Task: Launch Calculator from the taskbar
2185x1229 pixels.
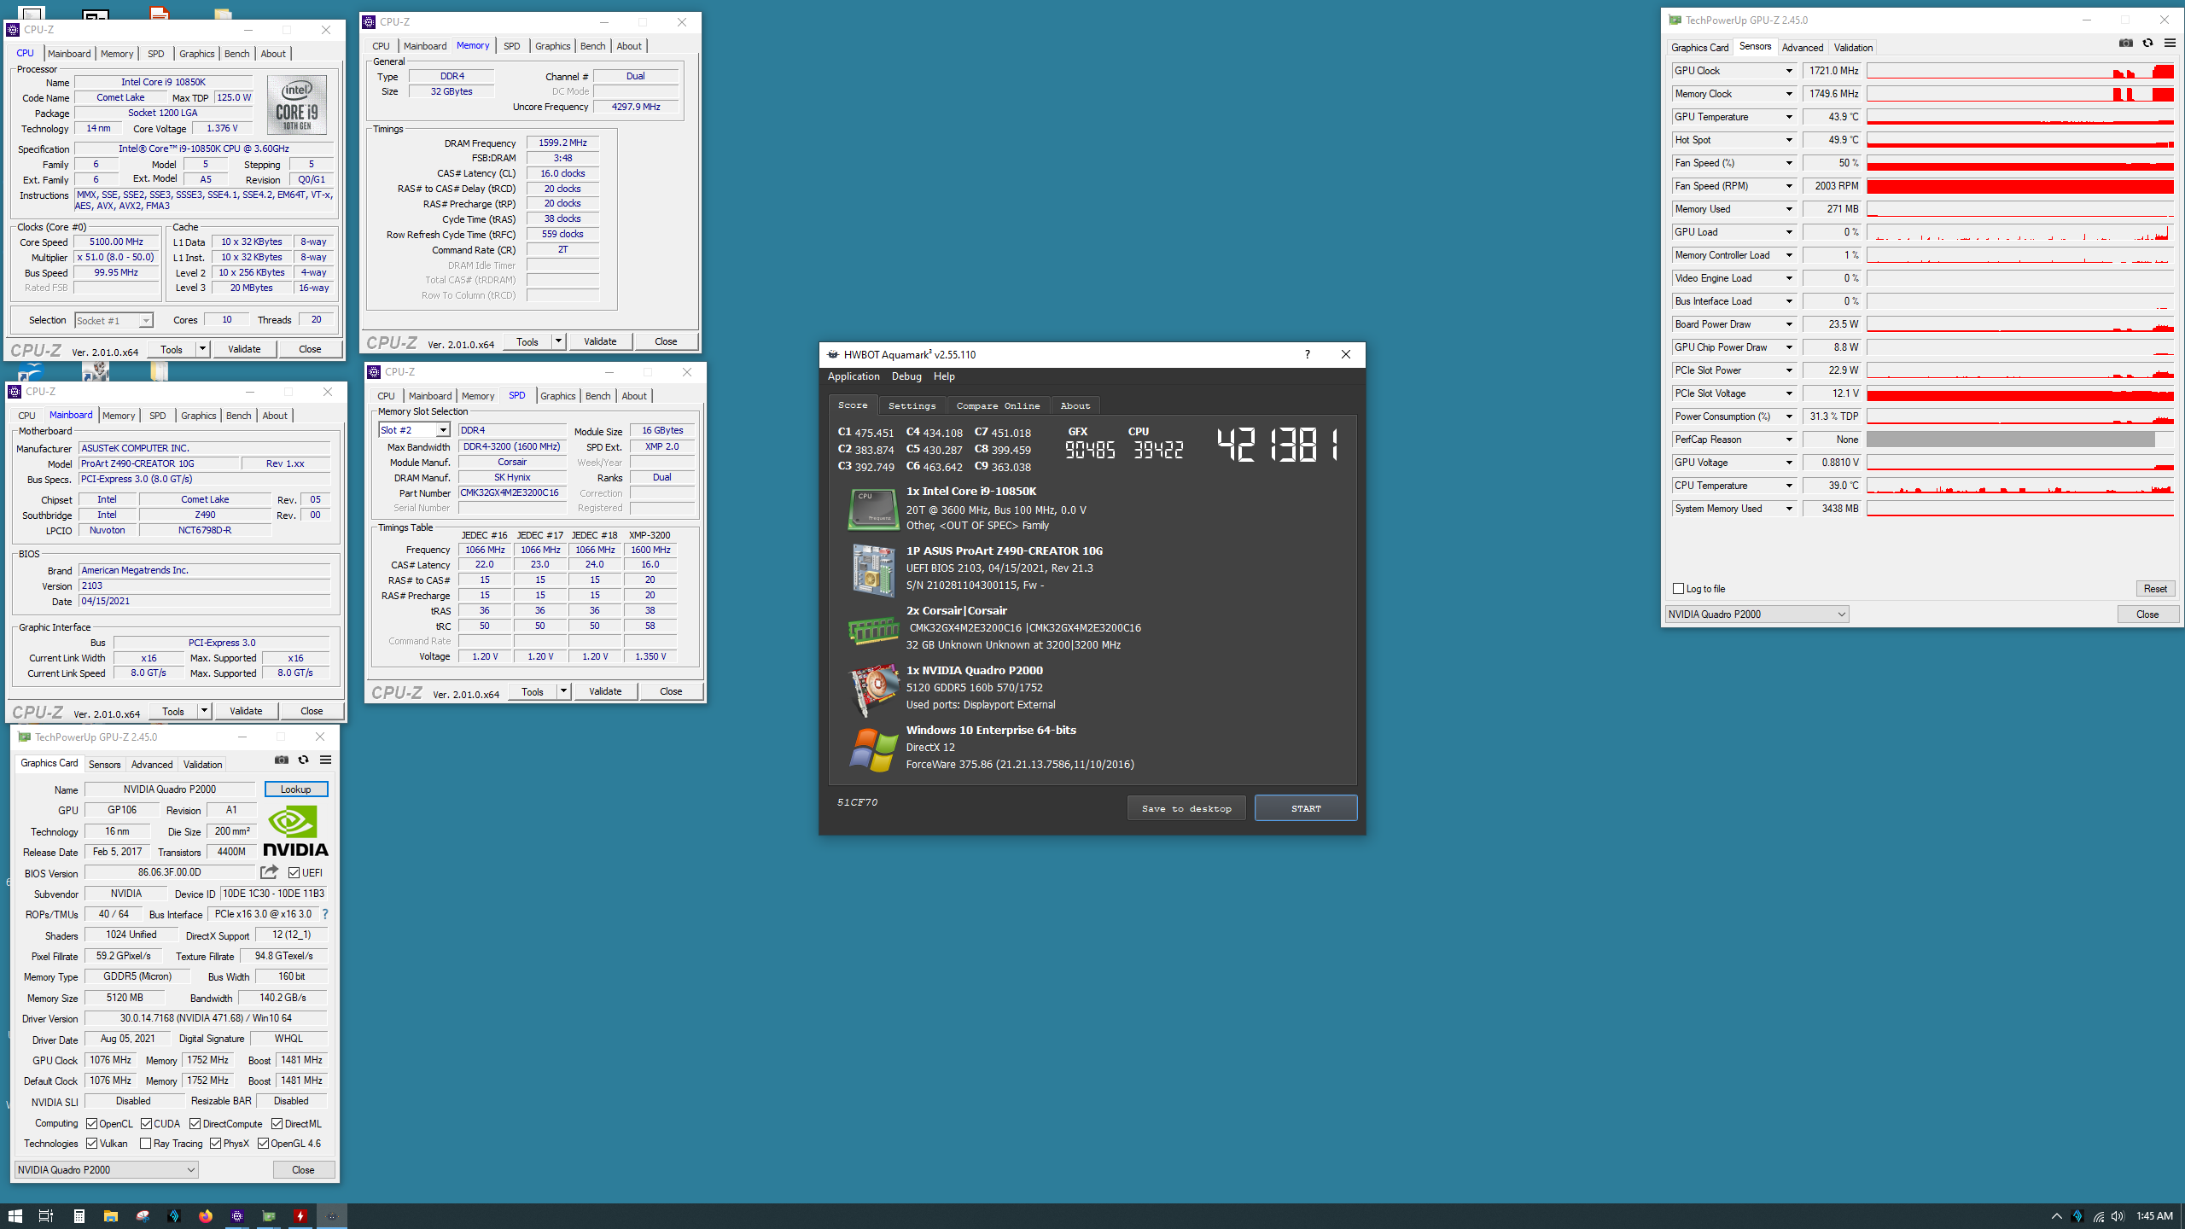Action: pos(79,1216)
